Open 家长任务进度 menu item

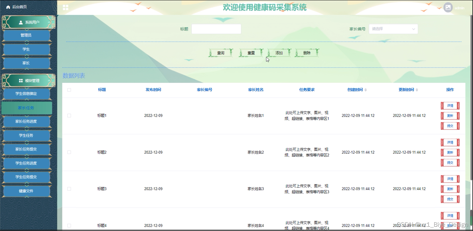(x=26, y=122)
